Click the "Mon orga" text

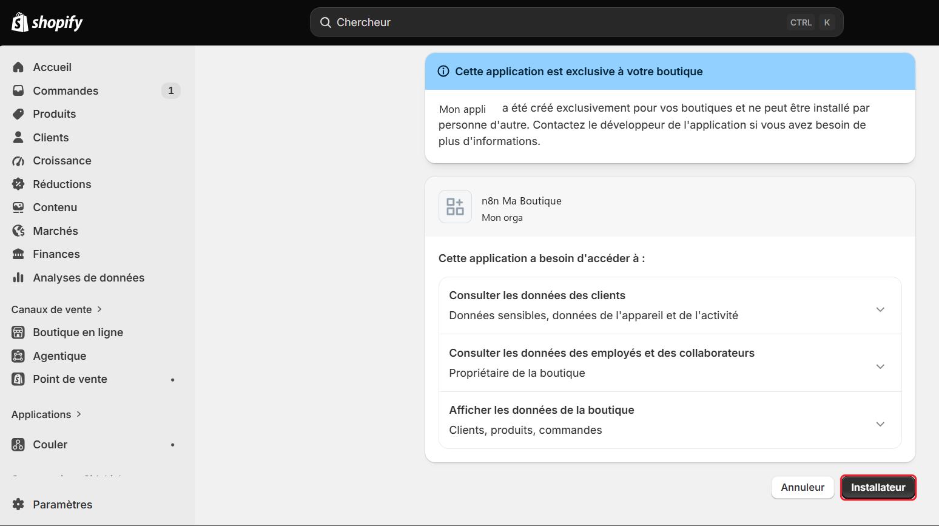coord(502,218)
